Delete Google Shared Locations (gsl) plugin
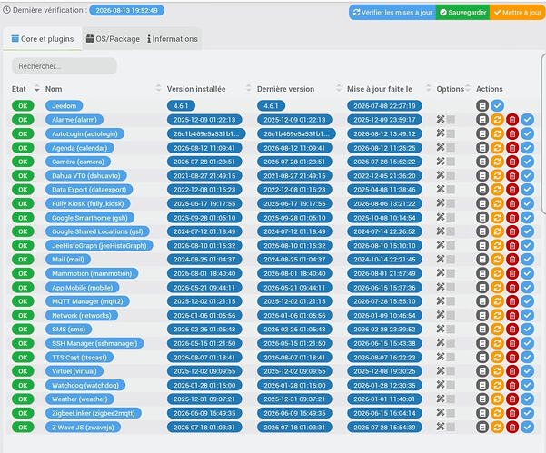This screenshot has width=546, height=453. click(x=512, y=231)
